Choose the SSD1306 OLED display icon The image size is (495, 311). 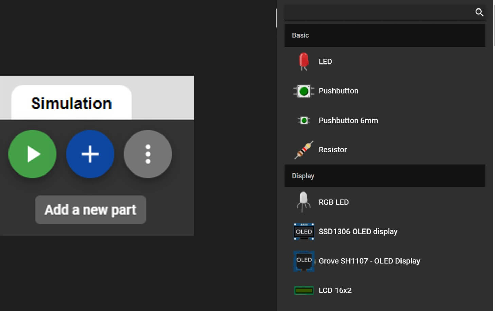point(304,232)
